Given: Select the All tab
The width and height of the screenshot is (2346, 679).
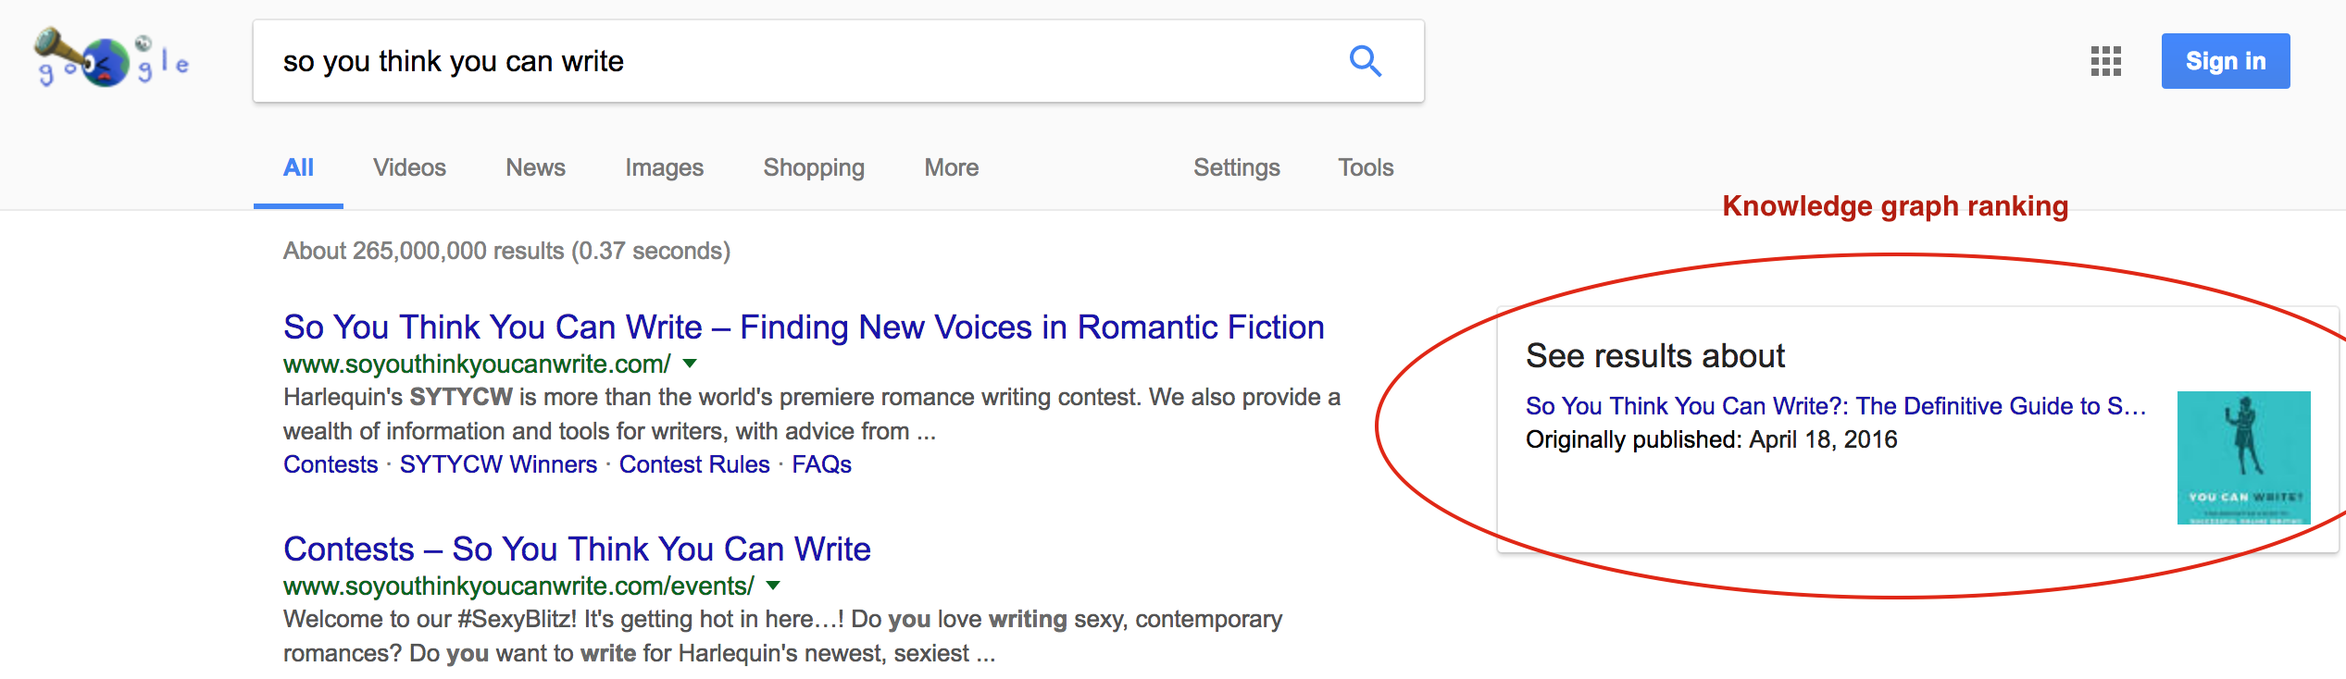Looking at the screenshot, I should 298,167.
